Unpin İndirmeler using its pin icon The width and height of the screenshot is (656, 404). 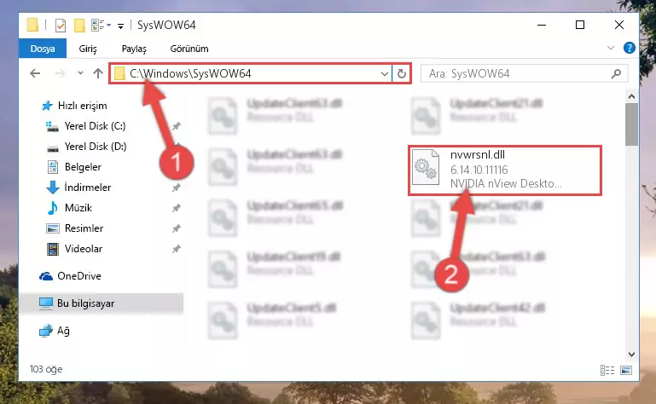click(176, 188)
